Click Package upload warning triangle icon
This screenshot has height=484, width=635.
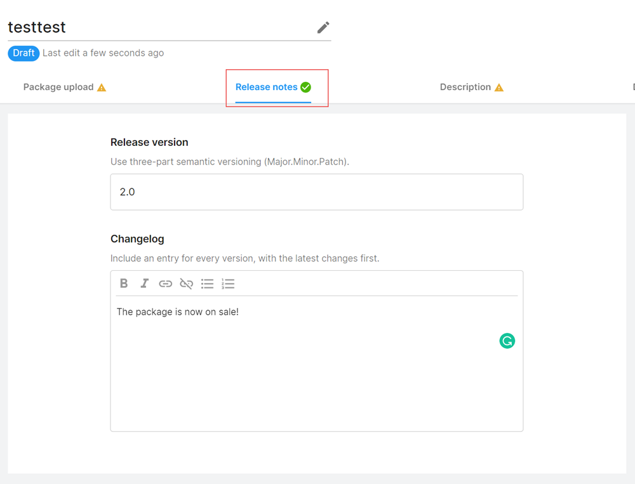101,88
